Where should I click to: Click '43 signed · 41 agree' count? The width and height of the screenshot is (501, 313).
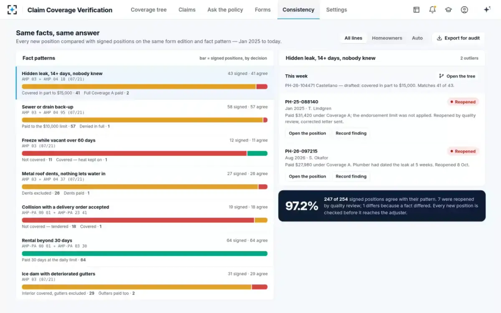(x=248, y=73)
